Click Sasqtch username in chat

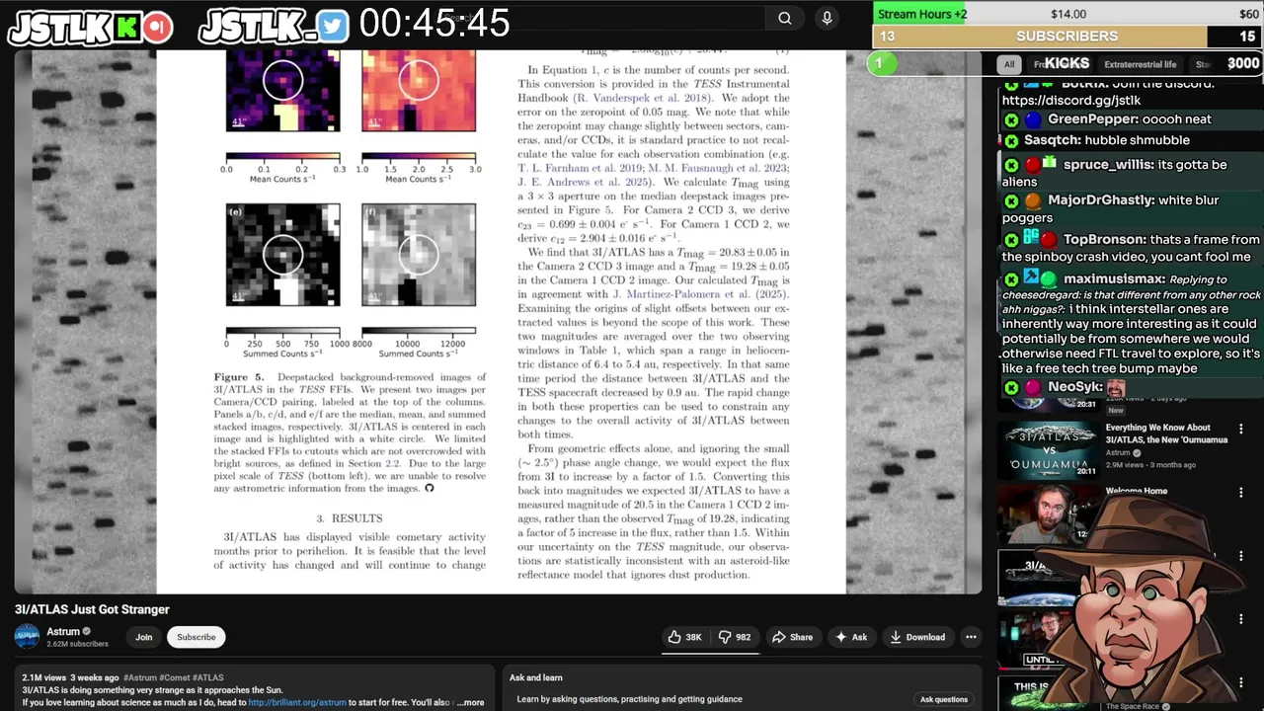click(x=1051, y=140)
